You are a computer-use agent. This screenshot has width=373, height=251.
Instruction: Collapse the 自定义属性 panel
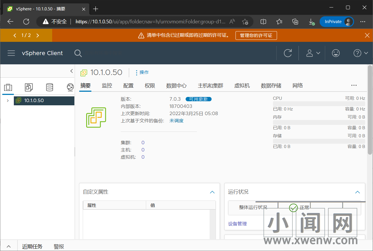[212, 192]
